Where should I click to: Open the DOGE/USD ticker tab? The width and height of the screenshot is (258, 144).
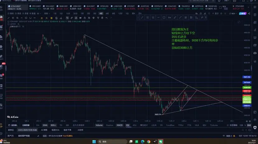pos(211,7)
